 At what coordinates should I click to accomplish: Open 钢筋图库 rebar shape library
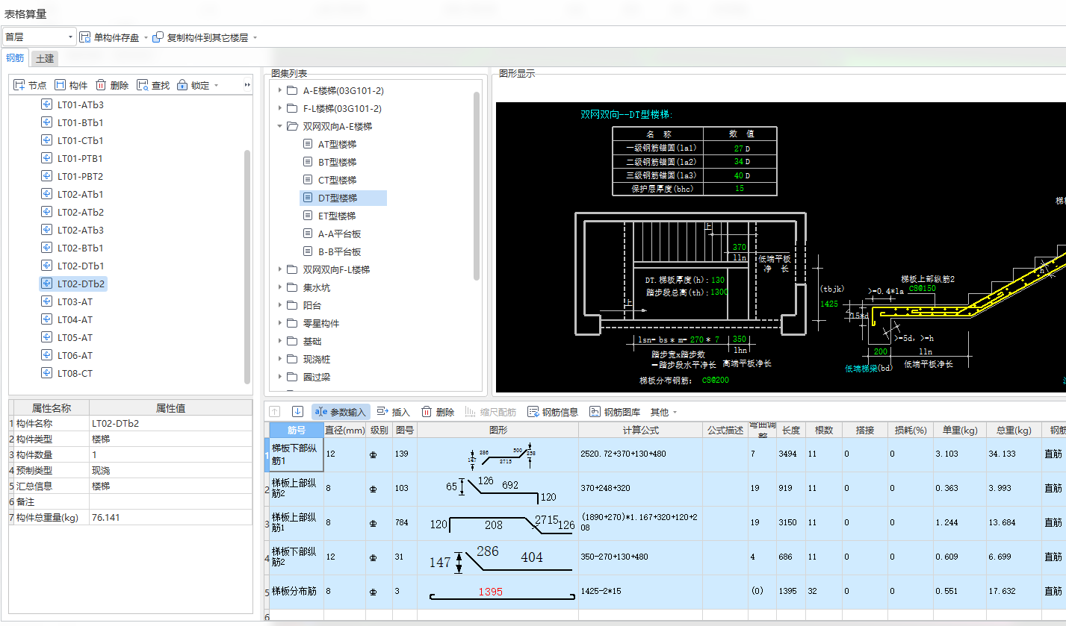pos(615,412)
